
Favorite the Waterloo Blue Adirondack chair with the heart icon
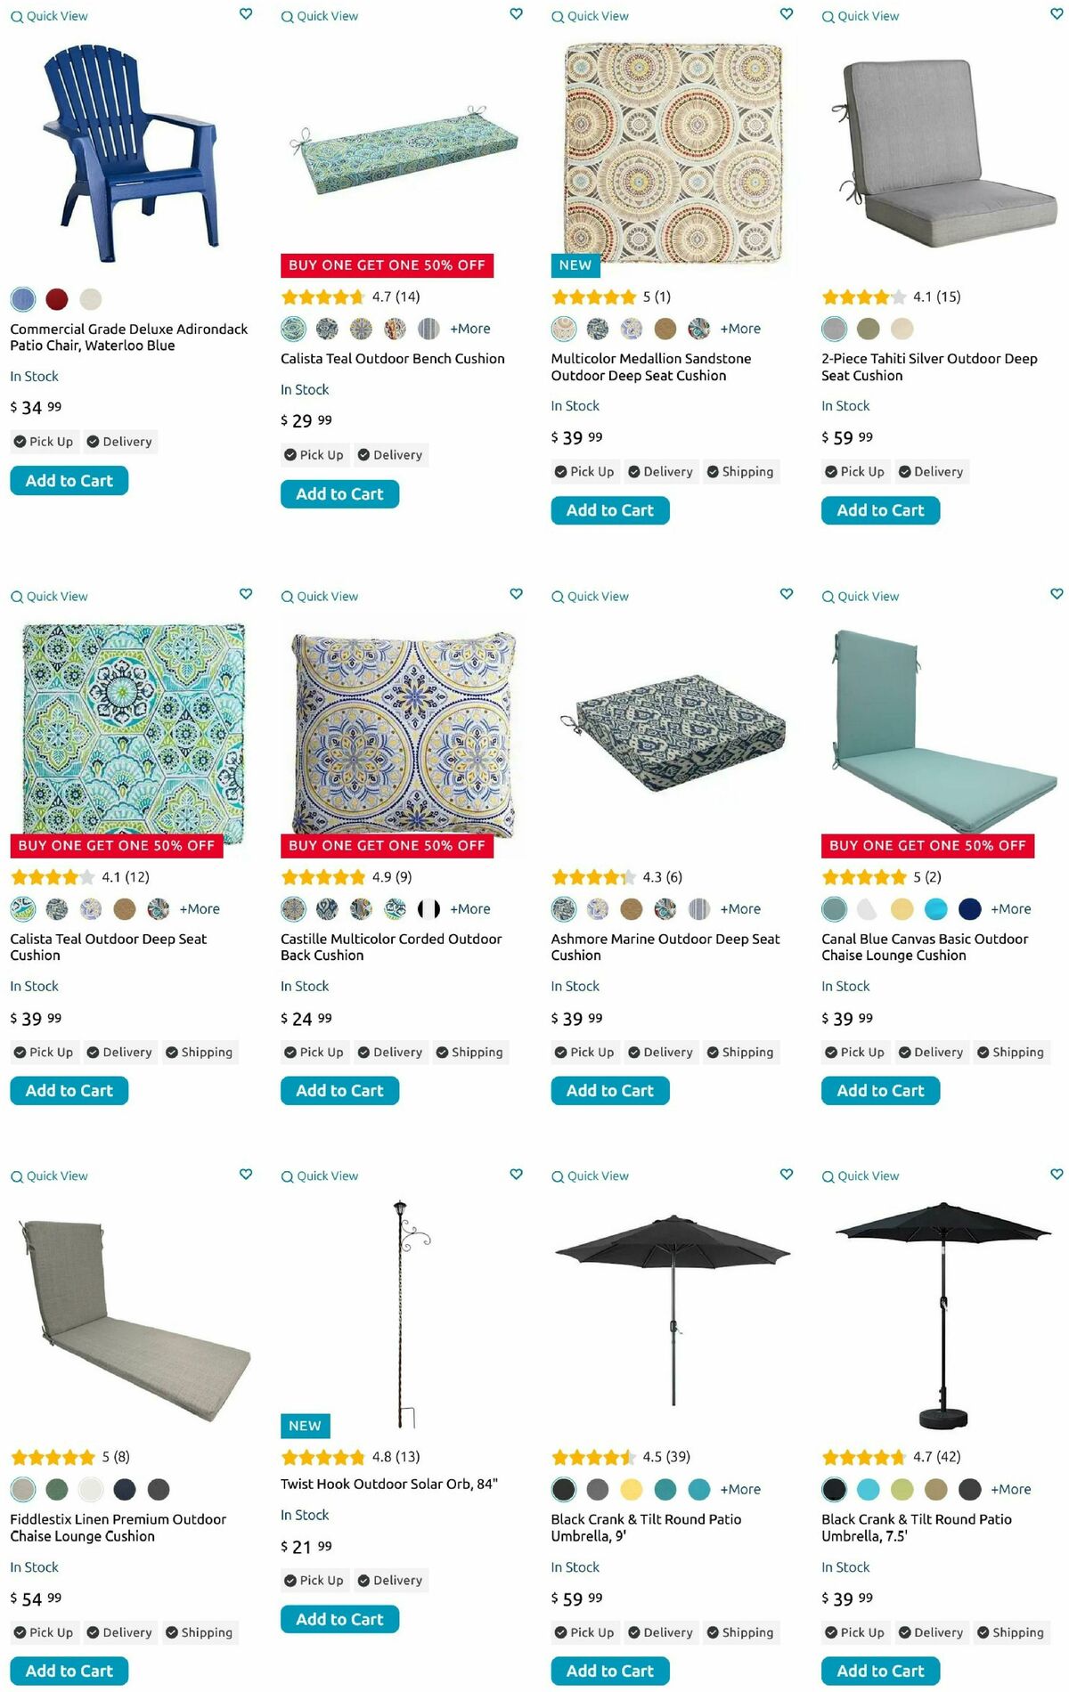[246, 14]
